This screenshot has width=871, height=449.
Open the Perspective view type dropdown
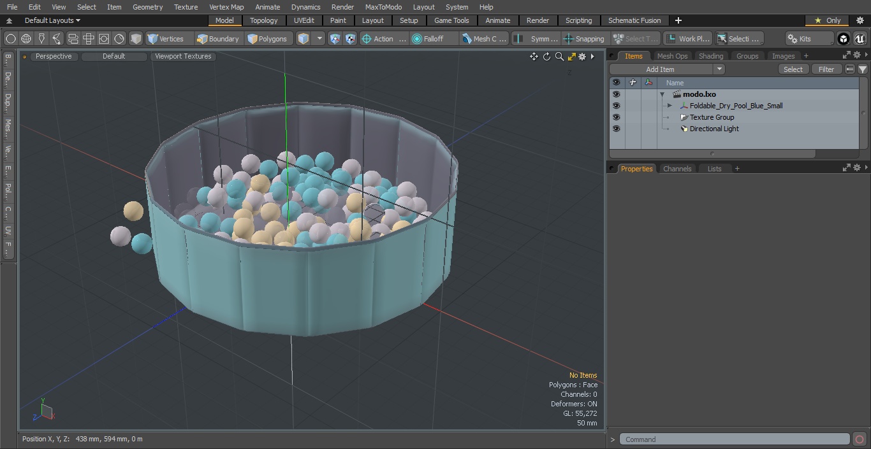pyautogui.click(x=54, y=56)
